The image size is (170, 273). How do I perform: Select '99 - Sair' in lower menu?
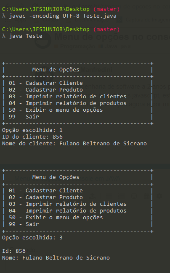24,224
